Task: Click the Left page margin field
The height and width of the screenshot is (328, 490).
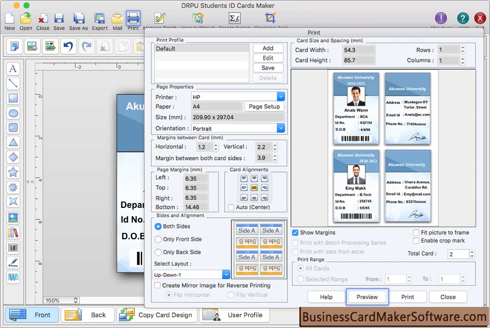Action: [x=196, y=178]
